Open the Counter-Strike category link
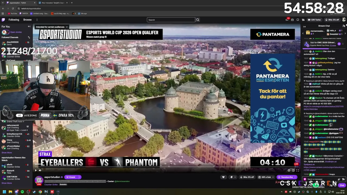This screenshot has width=347, height=195. pyautogui.click(x=51, y=184)
